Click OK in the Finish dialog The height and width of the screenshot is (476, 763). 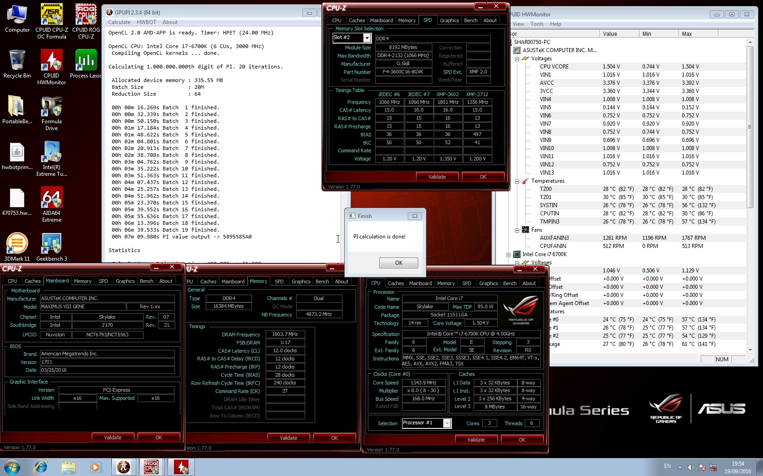point(398,263)
